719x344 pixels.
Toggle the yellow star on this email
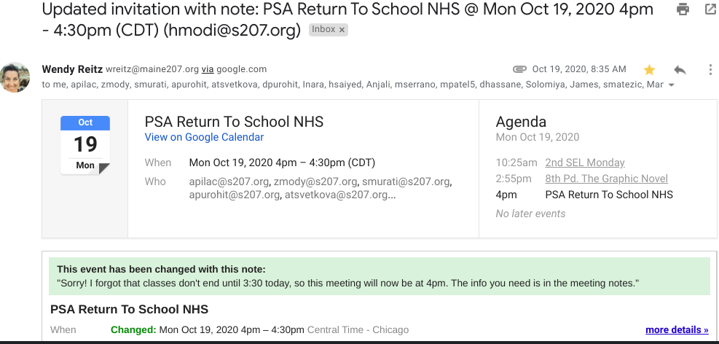[x=649, y=69]
